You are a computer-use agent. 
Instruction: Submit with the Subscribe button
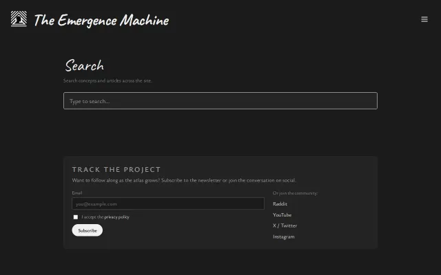(x=88, y=230)
